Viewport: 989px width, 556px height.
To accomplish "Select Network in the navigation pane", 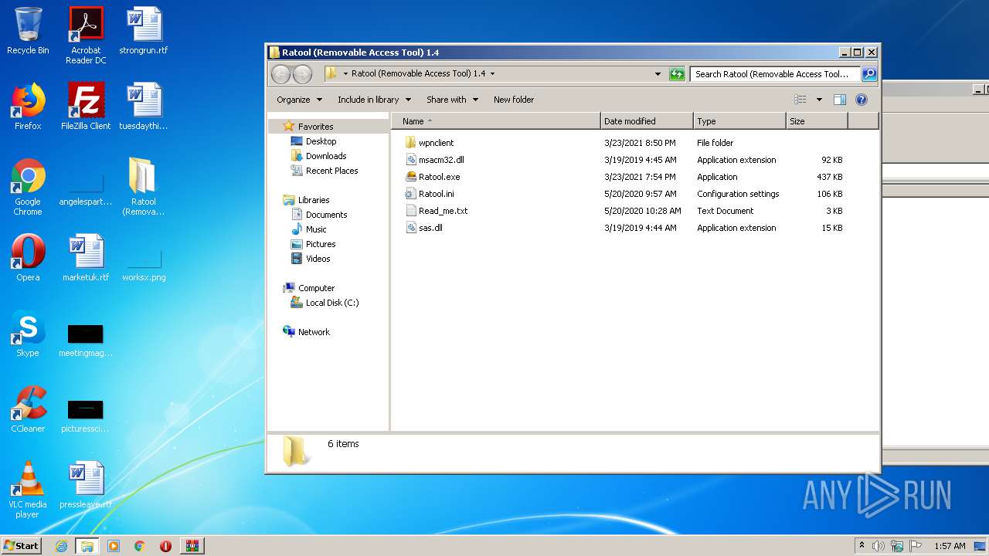I will (x=314, y=332).
